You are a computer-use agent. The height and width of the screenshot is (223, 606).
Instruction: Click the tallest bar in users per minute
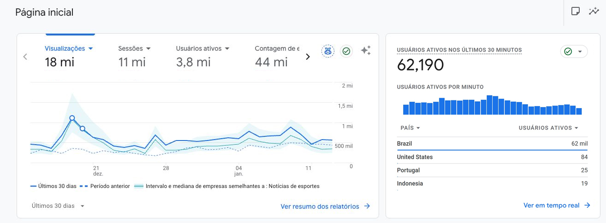pos(490,105)
